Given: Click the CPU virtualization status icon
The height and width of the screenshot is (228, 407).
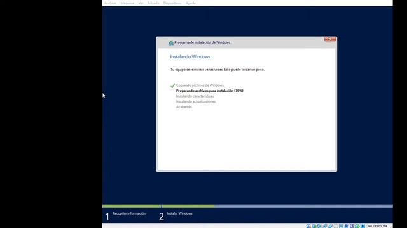Looking at the screenshot, I should click(352, 226).
